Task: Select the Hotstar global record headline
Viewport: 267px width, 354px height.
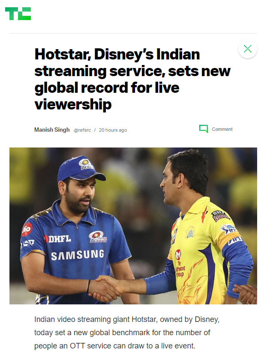Action: pos(132,79)
